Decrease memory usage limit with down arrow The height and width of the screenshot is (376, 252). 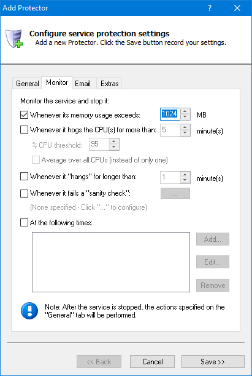click(185, 117)
